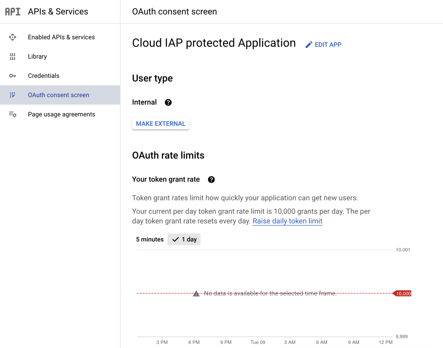The image size is (443, 348).
Task: Click the Credentials key icon
Action: 13,76
